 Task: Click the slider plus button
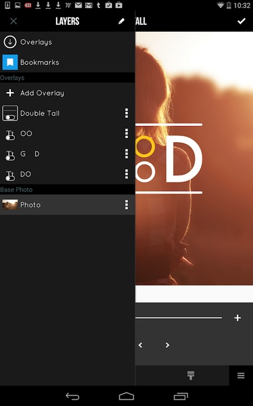(x=237, y=318)
